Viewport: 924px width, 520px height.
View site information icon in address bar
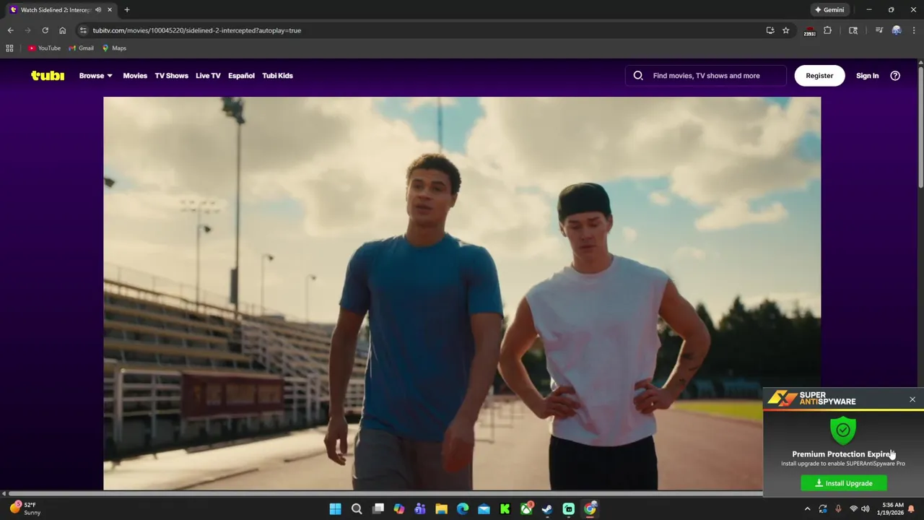tap(83, 30)
